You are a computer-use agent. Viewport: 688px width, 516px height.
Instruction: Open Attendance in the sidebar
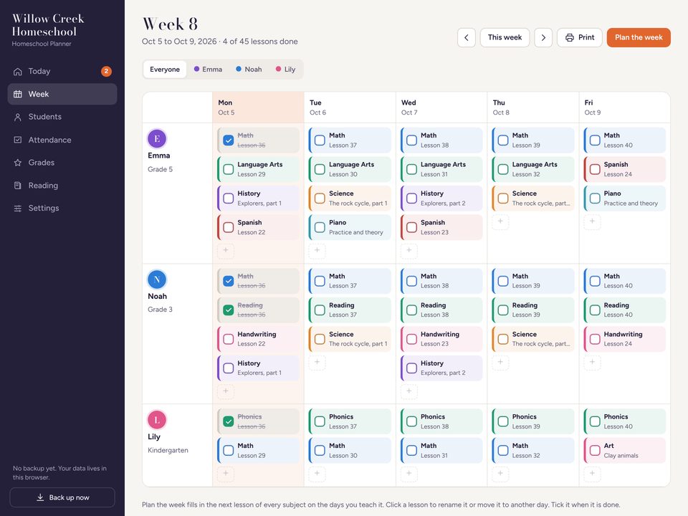[x=62, y=140]
